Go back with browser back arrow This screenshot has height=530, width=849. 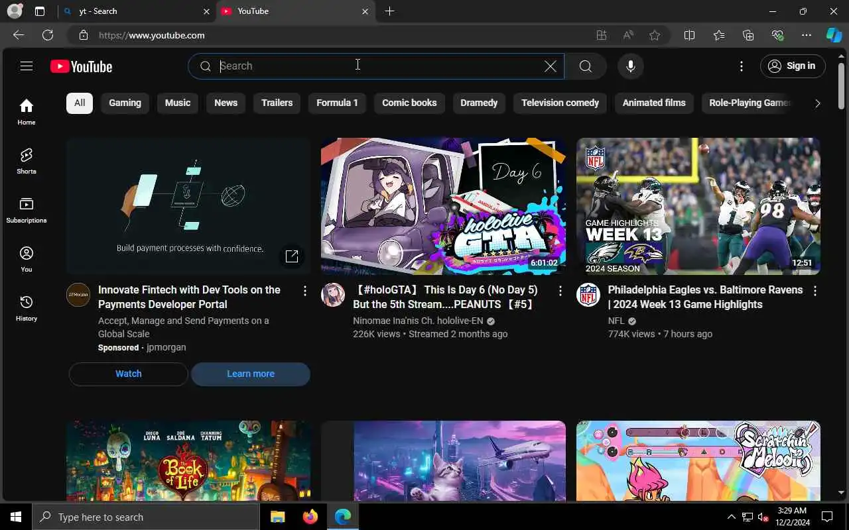(19, 35)
